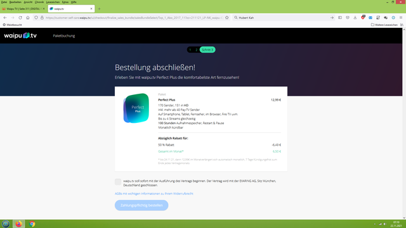Open the Ansicht menu
406x228 pixels.
[28, 2]
